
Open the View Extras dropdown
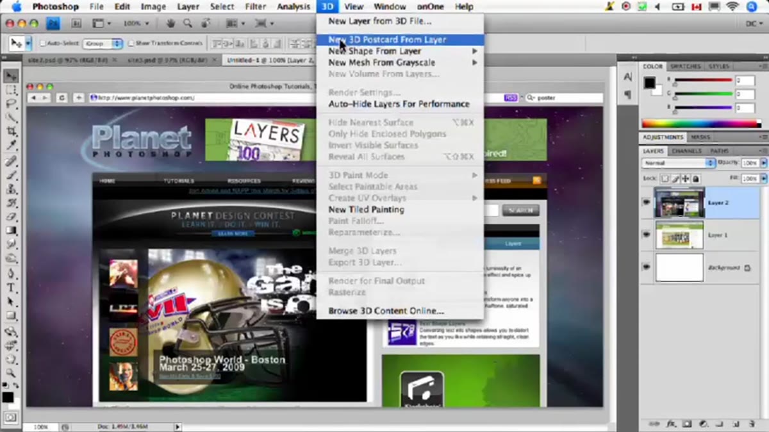tap(101, 23)
